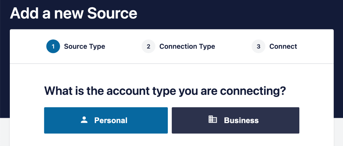343x146 pixels.
Task: Click the step 2 number circle
Action: pyautogui.click(x=148, y=47)
